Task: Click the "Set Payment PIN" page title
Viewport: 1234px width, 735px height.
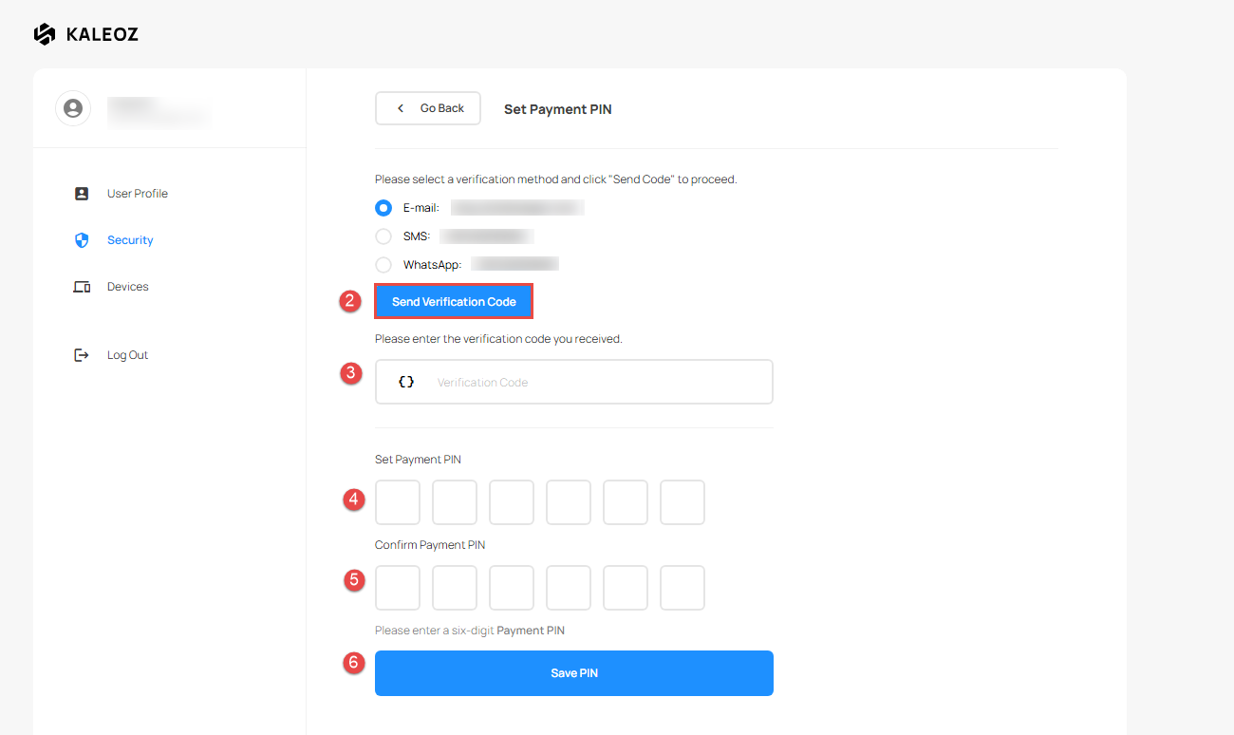Action: pyautogui.click(x=557, y=109)
